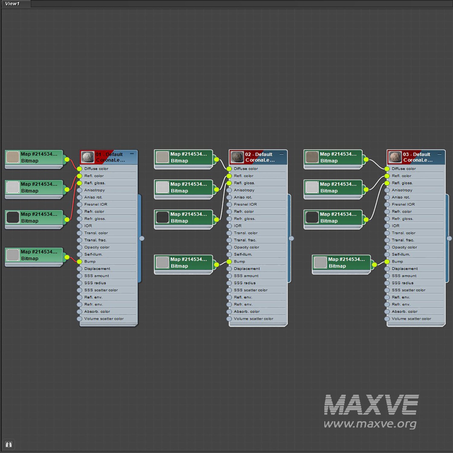Screen dimensions: 453x453
Task: Click the Self-illum. socket on 01 - Default
Action: tap(79, 255)
